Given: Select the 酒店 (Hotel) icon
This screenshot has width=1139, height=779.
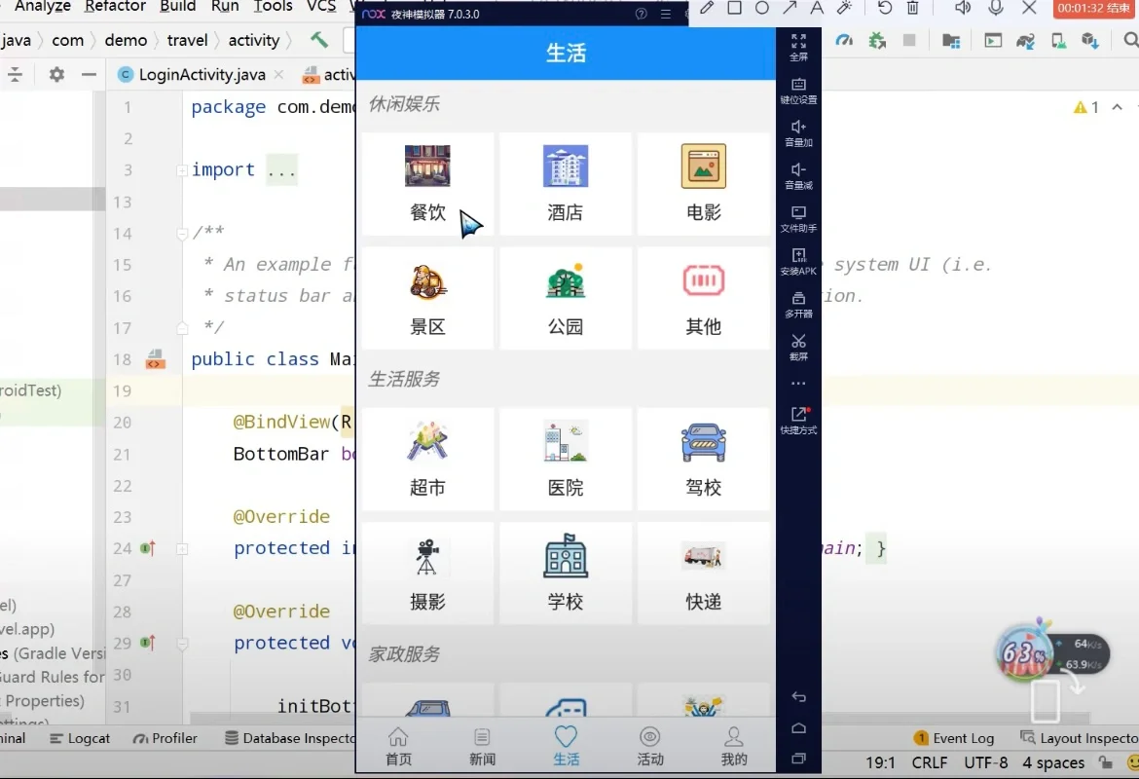Looking at the screenshot, I should [x=566, y=167].
